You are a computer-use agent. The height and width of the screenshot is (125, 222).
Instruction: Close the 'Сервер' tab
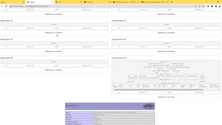pos(52,2)
